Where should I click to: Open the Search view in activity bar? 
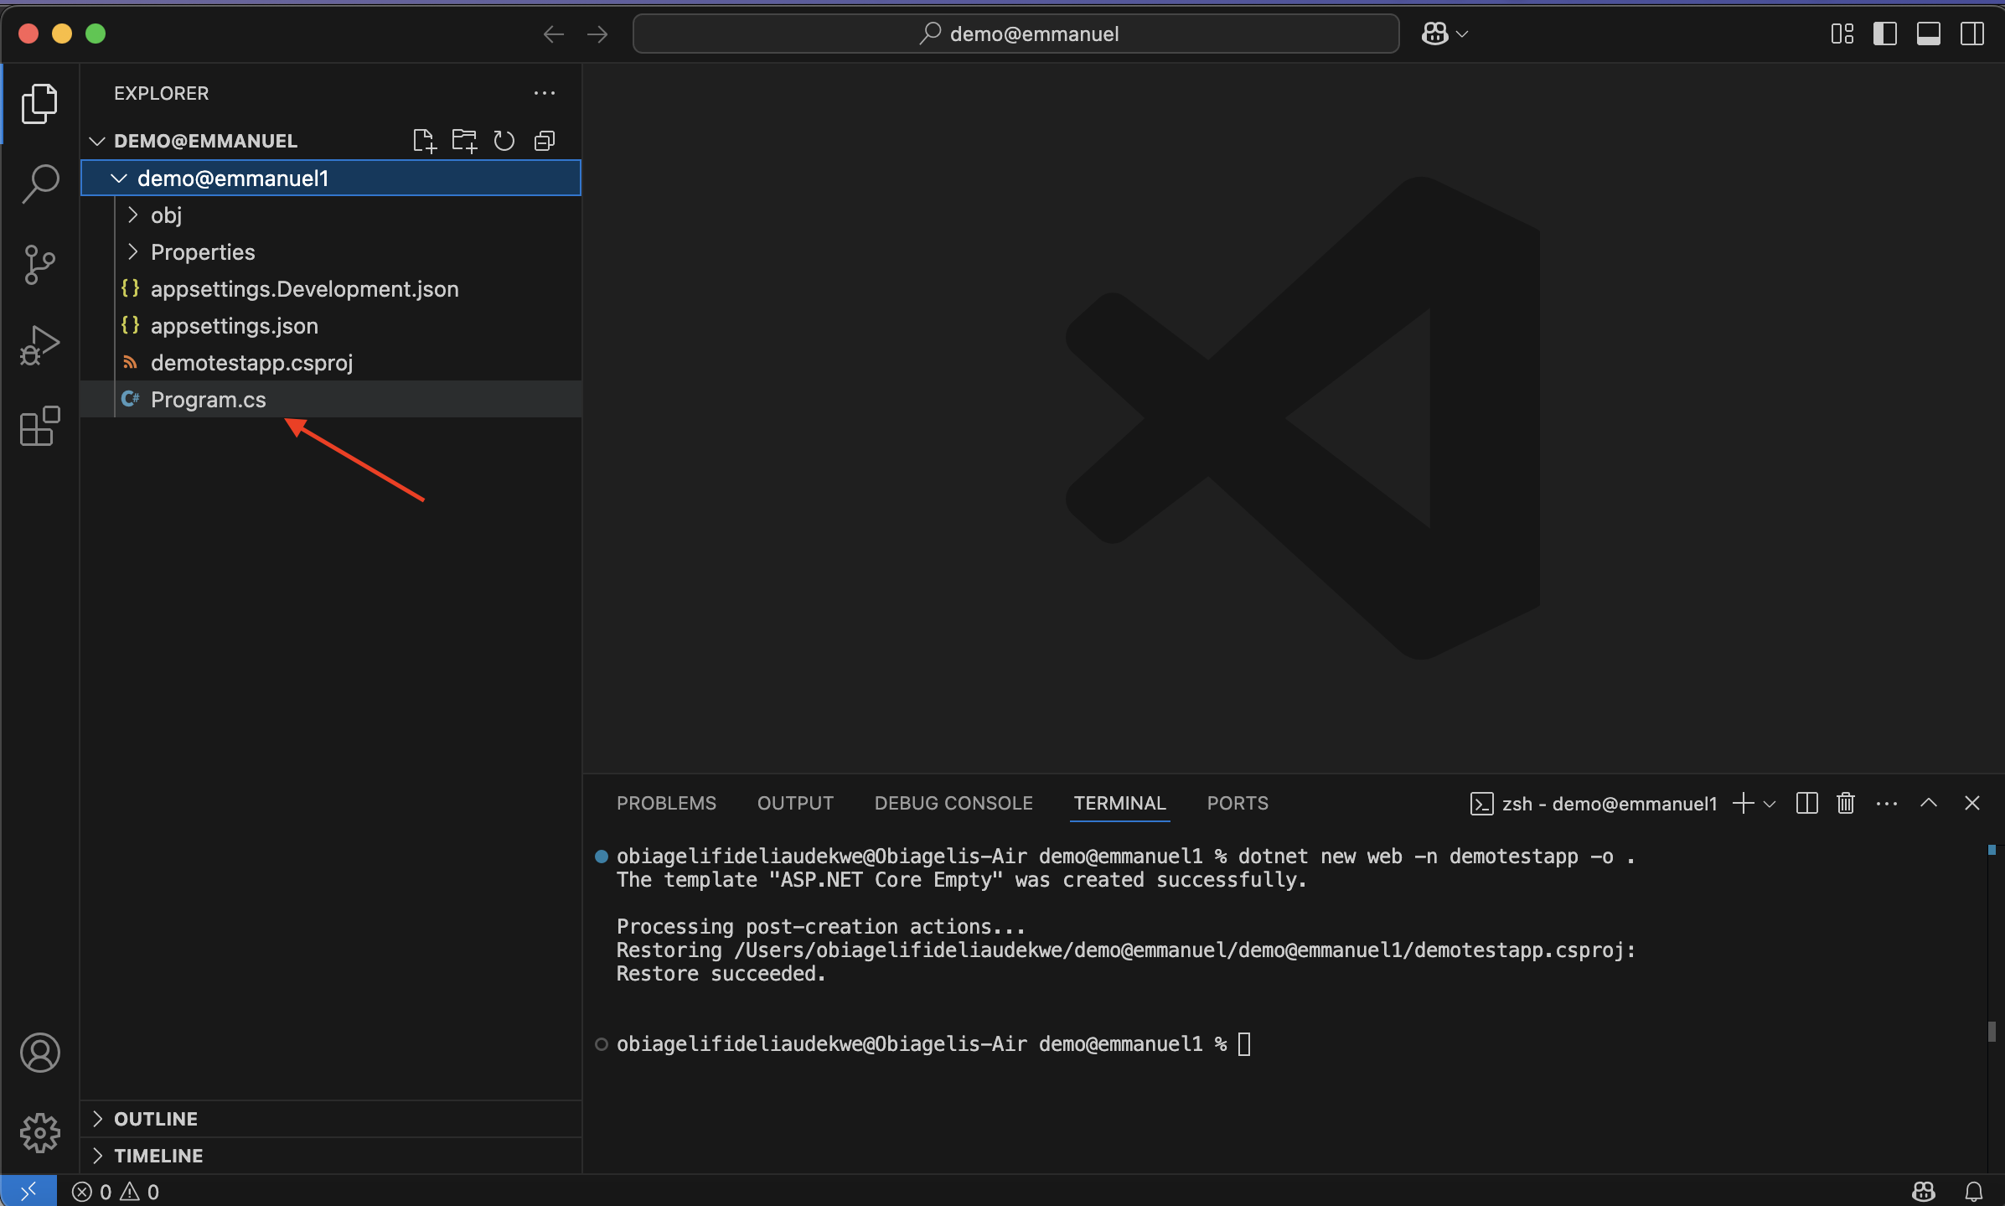[x=39, y=184]
